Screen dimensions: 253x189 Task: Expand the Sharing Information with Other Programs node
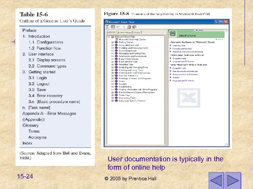[113, 90]
